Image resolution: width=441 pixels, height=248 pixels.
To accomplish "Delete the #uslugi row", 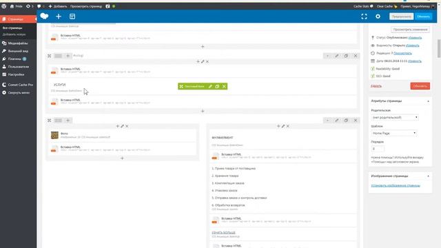I will pyautogui.click(x=356, y=56).
